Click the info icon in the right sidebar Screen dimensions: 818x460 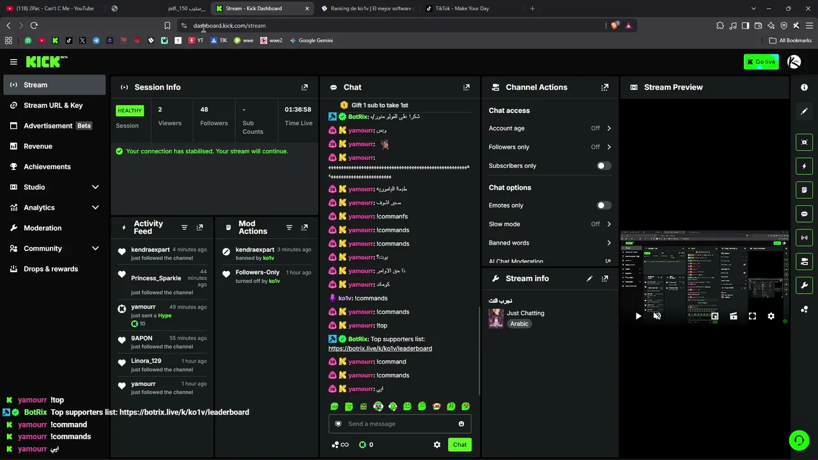pos(805,88)
